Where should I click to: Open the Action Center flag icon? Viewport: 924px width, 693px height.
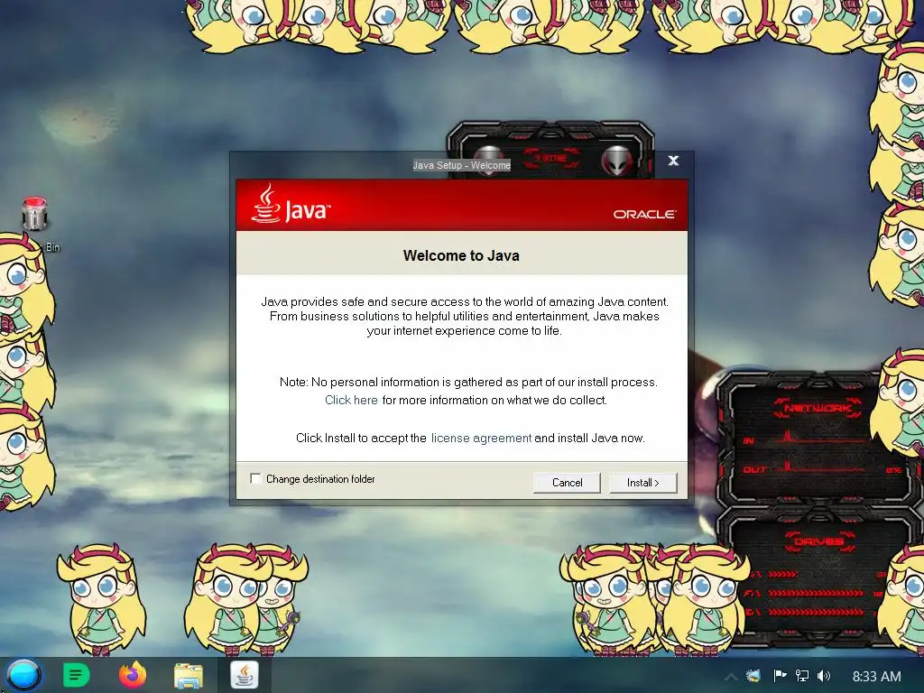point(780,676)
